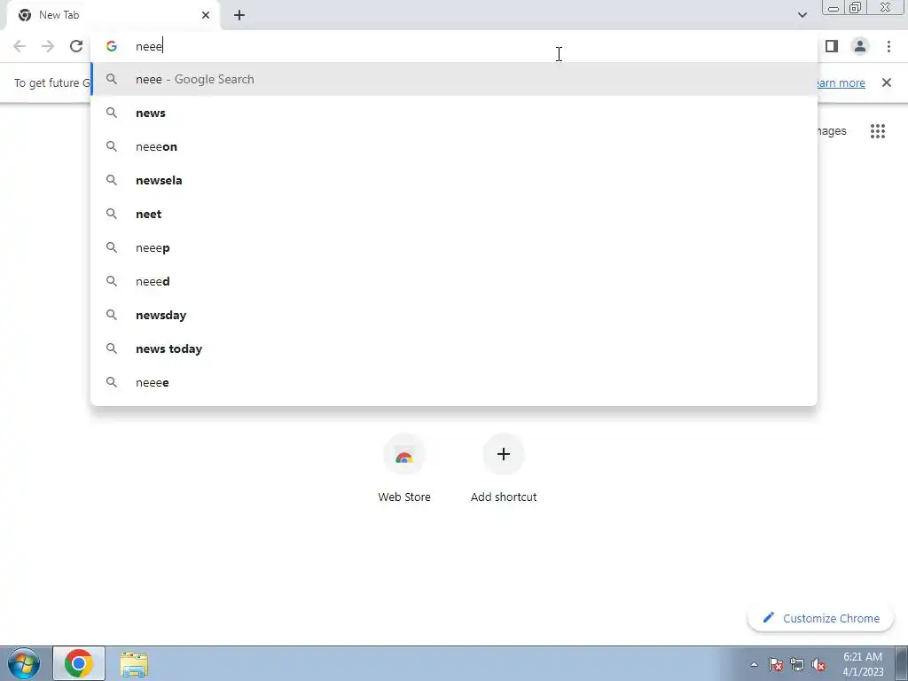Choose the 'news today' suggestion
The height and width of the screenshot is (681, 908).
[454, 348]
